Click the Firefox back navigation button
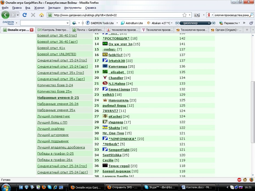Screen dimensions: 255x191 (x=5, y=15)
